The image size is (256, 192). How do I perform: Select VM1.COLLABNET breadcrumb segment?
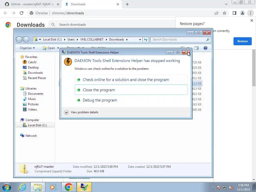tap(92, 39)
